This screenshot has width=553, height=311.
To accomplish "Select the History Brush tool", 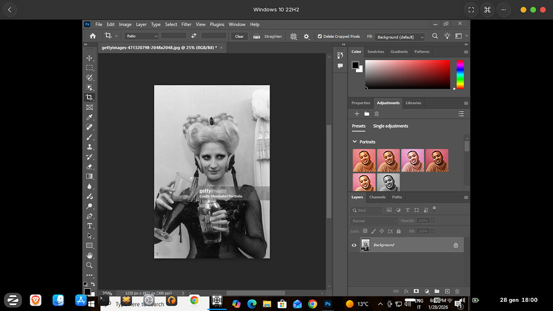I will [89, 157].
